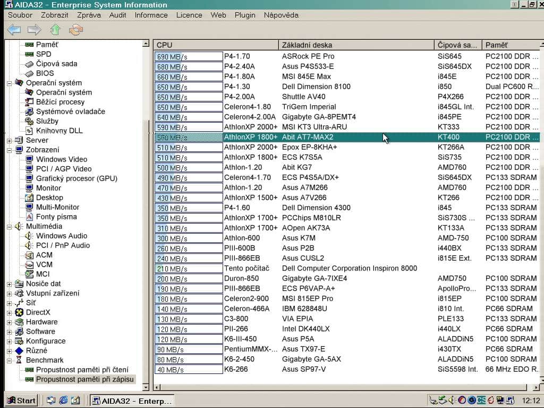Image resolution: width=544 pixels, height=408 pixels.
Task: Open the Licence menu
Action: tap(189, 15)
